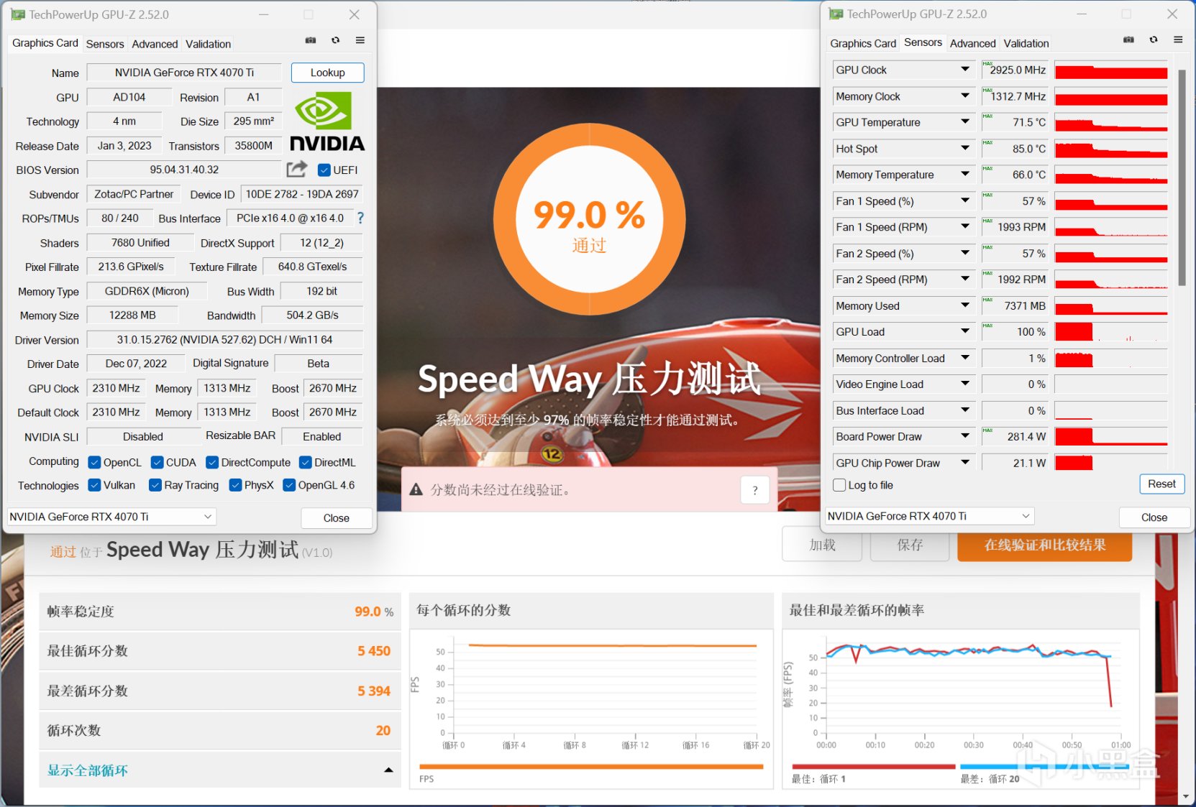Open the GPU Clock sensor dropdown
This screenshot has width=1196, height=807.
[965, 70]
